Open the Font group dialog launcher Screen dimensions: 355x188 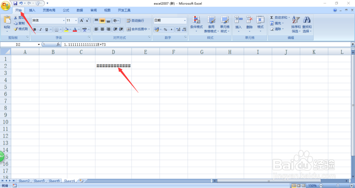(89, 37)
